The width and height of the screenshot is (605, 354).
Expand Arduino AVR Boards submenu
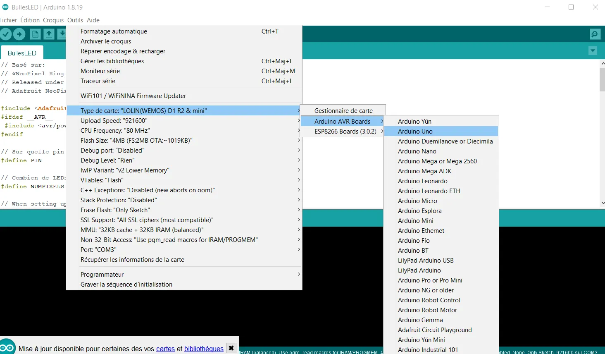(343, 122)
